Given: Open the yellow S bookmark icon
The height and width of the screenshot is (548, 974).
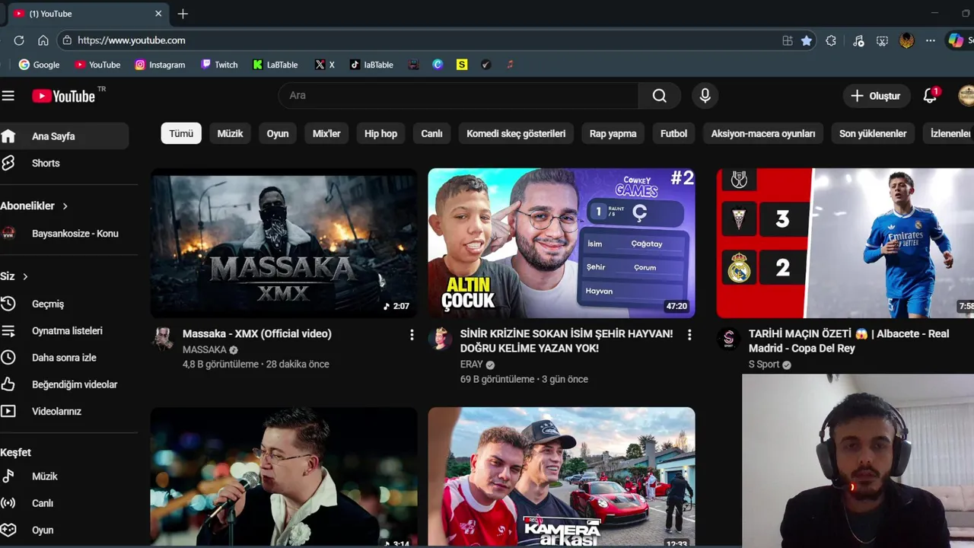Looking at the screenshot, I should pyautogui.click(x=462, y=65).
